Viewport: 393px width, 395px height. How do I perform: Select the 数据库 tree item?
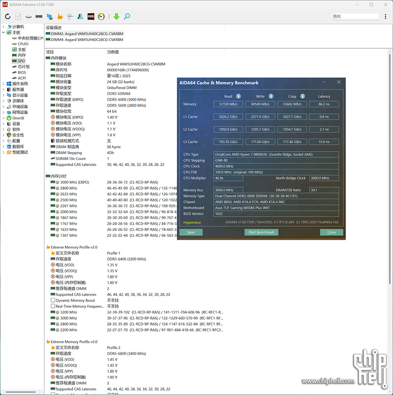tap(15, 146)
